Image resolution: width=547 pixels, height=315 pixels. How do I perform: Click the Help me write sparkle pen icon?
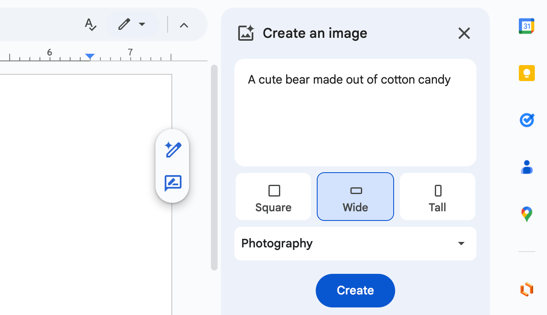[173, 150]
